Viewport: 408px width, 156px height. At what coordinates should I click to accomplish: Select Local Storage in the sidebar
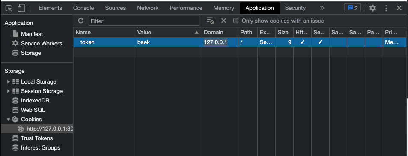[39, 82]
